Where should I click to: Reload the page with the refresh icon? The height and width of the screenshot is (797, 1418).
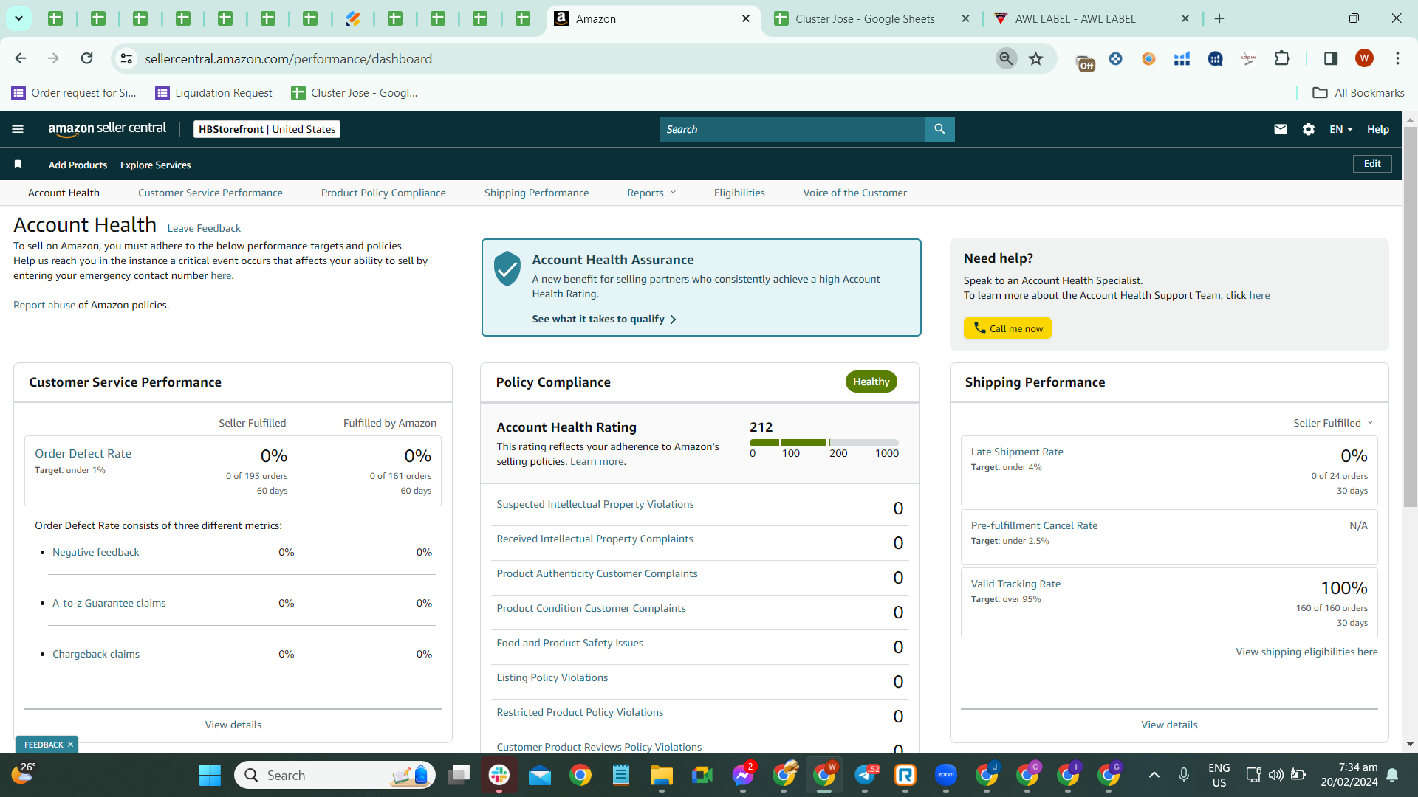87,58
